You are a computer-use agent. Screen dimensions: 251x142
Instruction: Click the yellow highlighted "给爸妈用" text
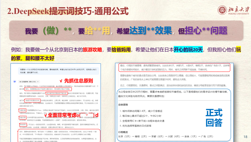click(x=121, y=50)
